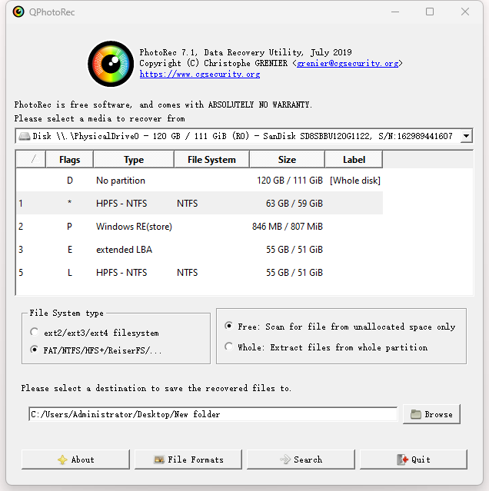
Task: Select ext2/ext3/ext4 filesystem option
Action: click(34, 332)
